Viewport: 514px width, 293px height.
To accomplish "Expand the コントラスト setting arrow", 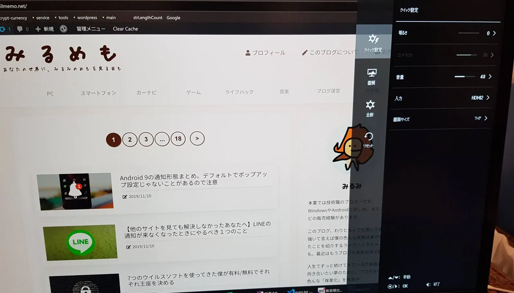I will [492, 55].
